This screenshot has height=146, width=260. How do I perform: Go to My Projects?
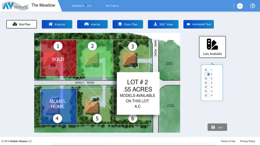click(112, 6)
